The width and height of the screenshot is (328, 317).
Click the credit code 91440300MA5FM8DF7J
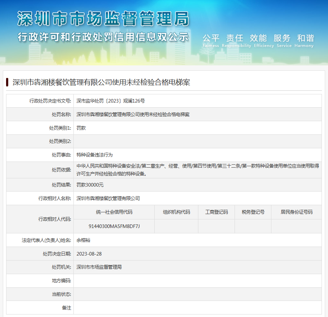pos(114,226)
